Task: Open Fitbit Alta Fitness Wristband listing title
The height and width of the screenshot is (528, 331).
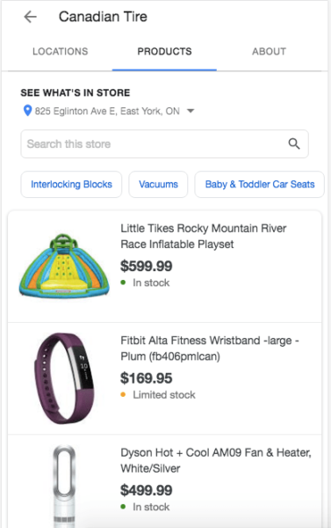Action: 210,348
